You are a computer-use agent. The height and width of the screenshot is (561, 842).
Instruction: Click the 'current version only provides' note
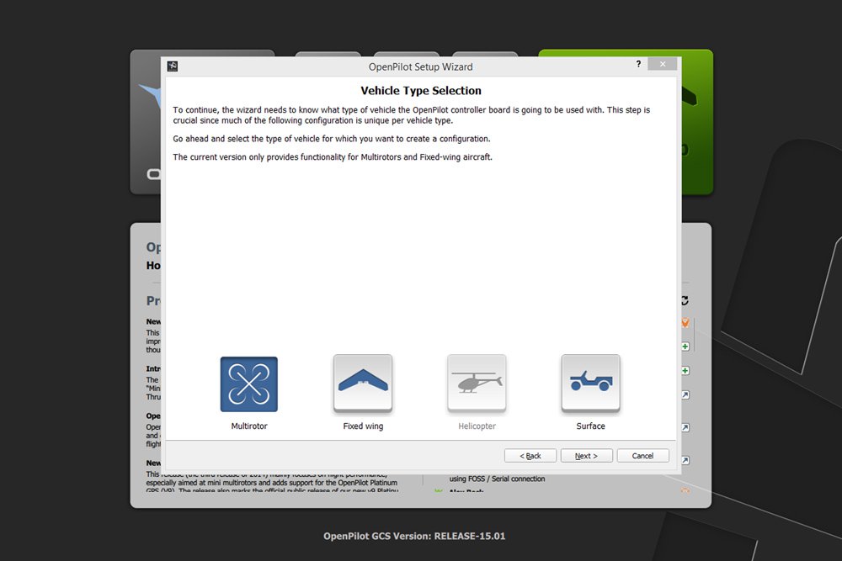333,156
